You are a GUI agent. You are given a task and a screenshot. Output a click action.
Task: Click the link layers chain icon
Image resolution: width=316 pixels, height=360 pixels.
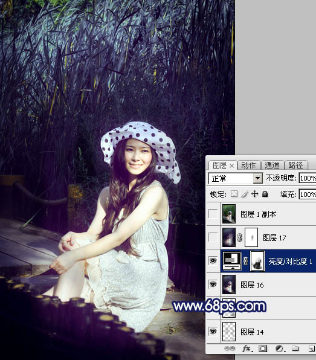tap(229, 349)
